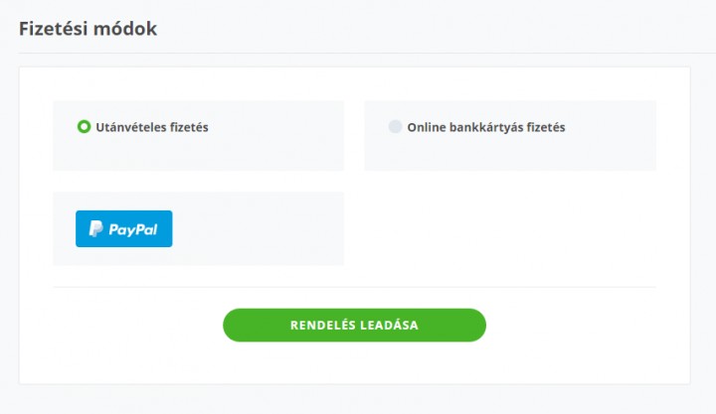Screen dimensions: 716x414
Task: Select the Online bankkártyás fizetés radio button
Action: (x=395, y=127)
